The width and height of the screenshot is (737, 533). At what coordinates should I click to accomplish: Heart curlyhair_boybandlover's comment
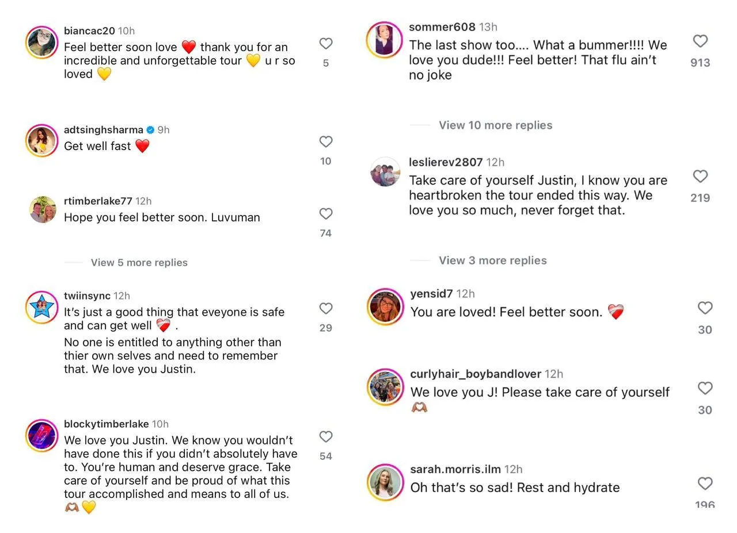pos(705,389)
